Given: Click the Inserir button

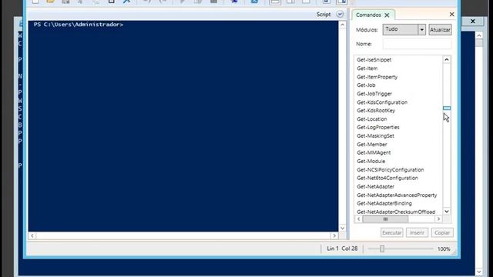Looking at the screenshot, I should [417, 232].
